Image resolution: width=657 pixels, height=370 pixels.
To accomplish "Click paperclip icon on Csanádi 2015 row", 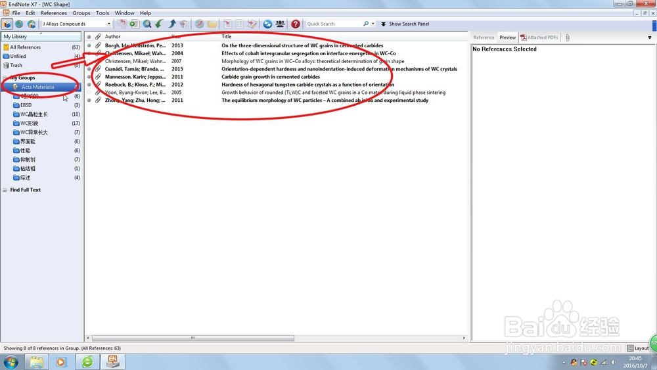I will click(x=98, y=69).
